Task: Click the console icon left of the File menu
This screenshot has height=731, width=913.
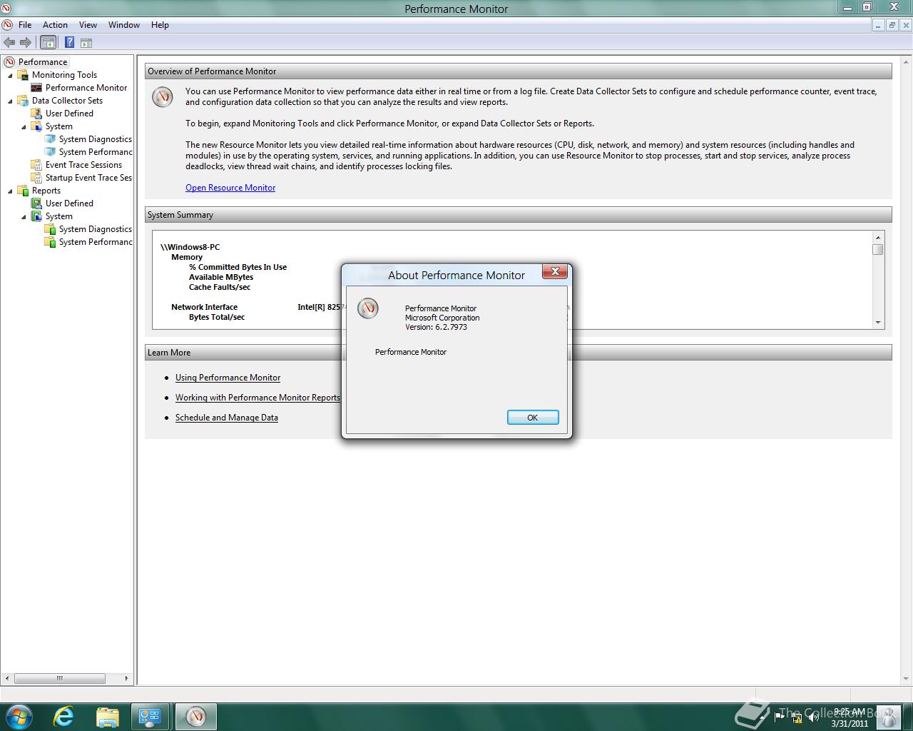Action: 7,25
